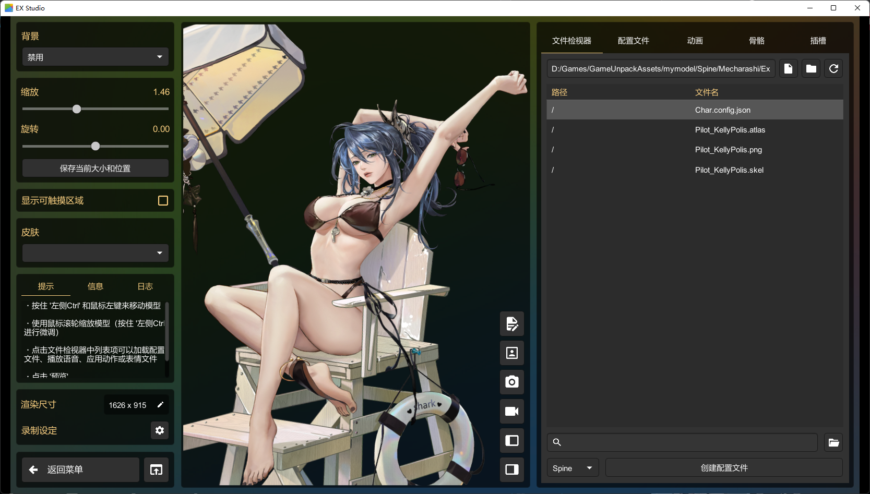Click the zoom value 1.46

pyautogui.click(x=161, y=92)
